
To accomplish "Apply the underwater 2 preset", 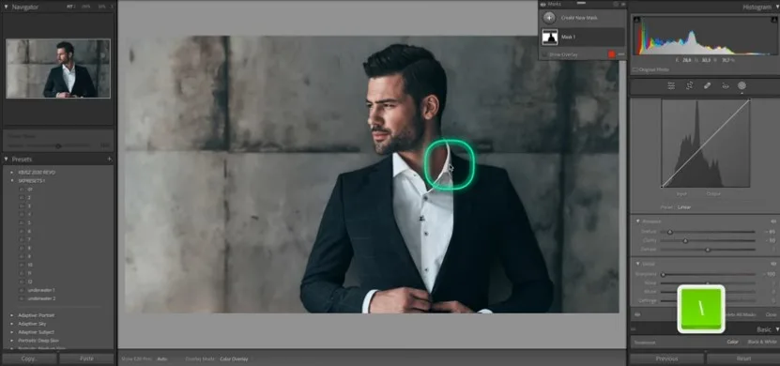I will pos(41,298).
